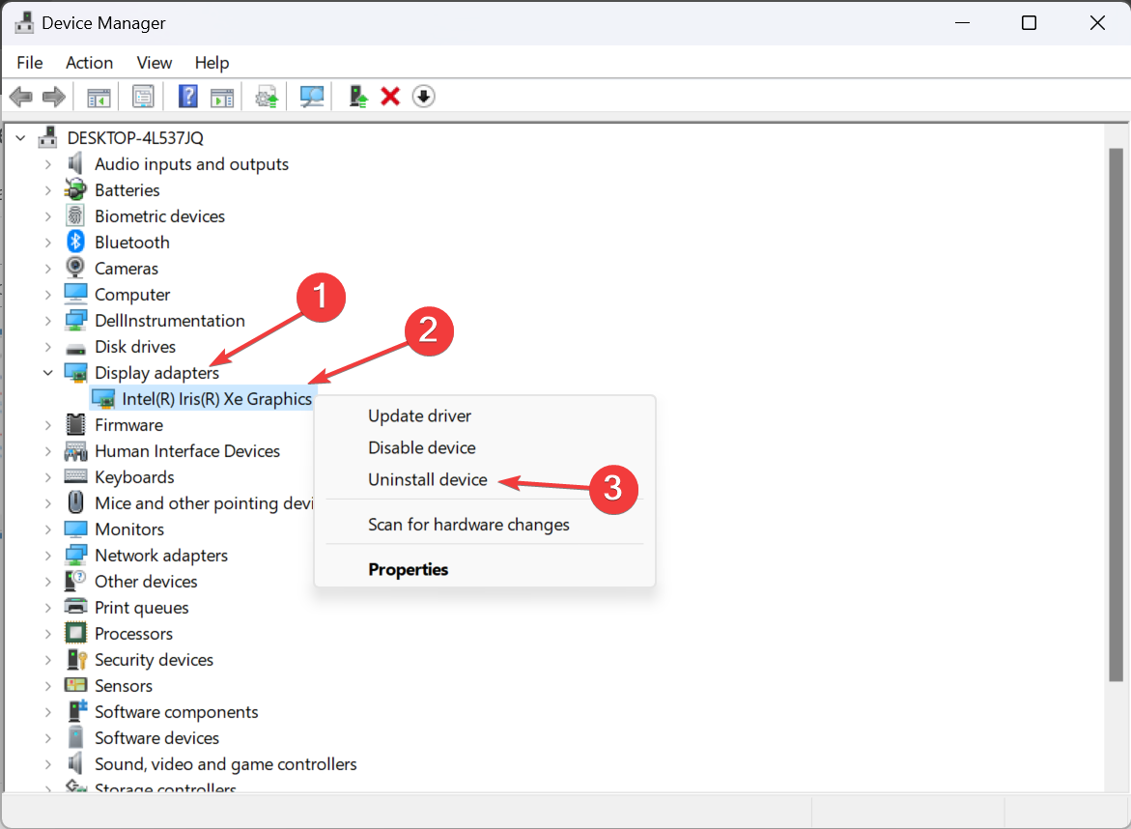Collapse the DESKTOP-4L537JQ root node
Screen dimensions: 1131x829
pyautogui.click(x=20, y=137)
